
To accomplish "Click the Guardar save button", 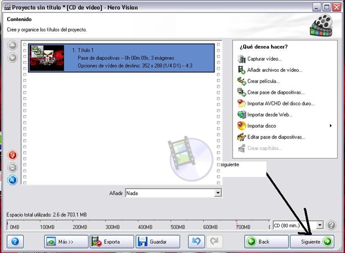I will coord(158,242).
